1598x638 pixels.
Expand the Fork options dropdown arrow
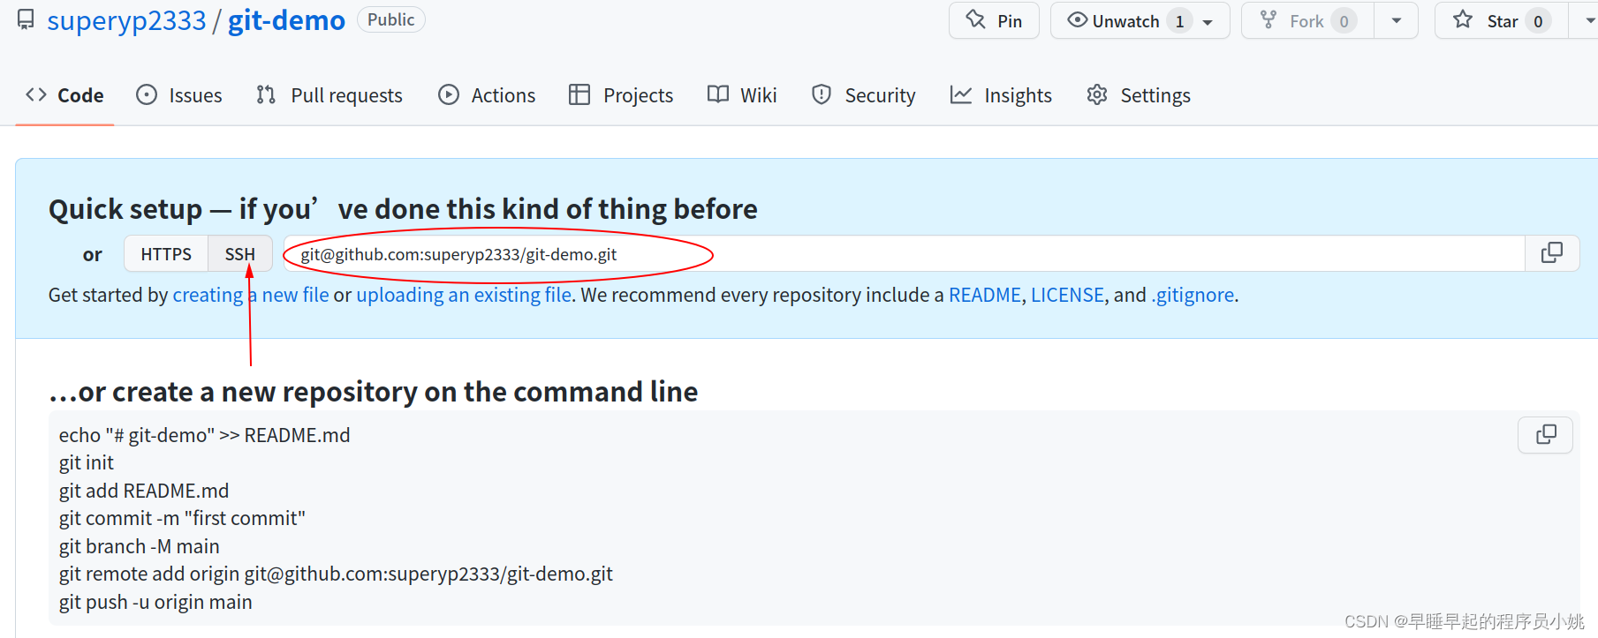[x=1397, y=20]
